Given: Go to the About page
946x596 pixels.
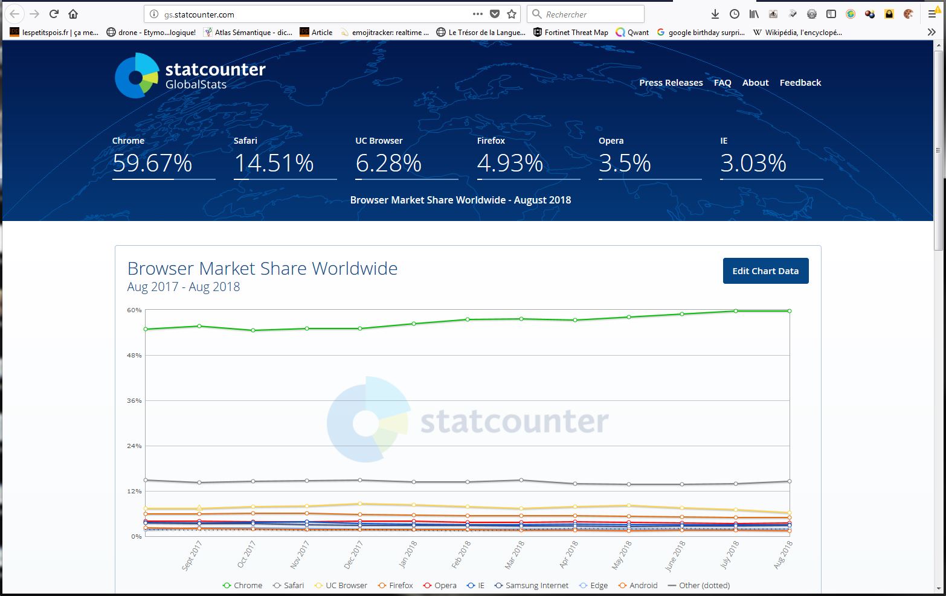Looking at the screenshot, I should click(755, 83).
